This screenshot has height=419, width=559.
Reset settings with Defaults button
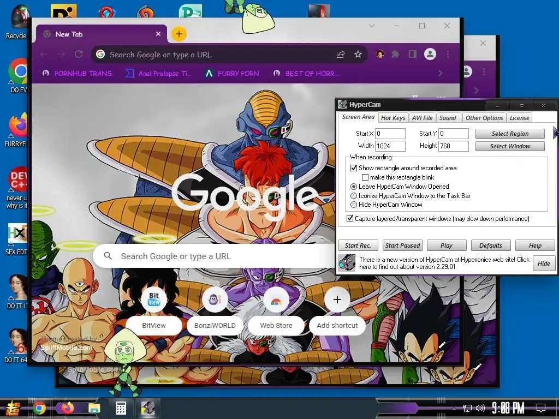491,246
